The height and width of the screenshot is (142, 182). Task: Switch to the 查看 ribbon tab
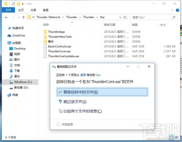tap(45, 10)
